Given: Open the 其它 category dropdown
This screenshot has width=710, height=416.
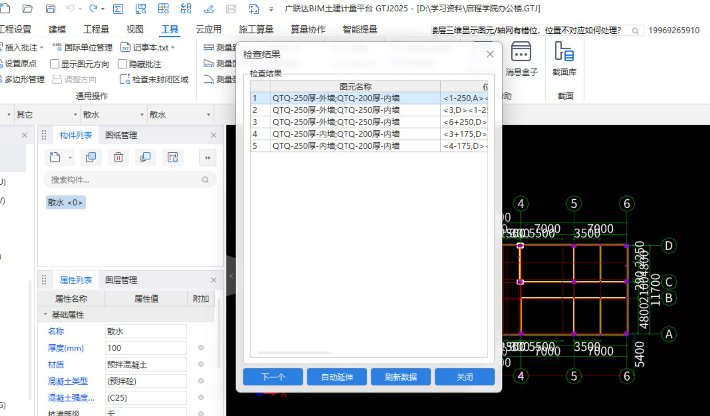Looking at the screenshot, I should (75, 115).
